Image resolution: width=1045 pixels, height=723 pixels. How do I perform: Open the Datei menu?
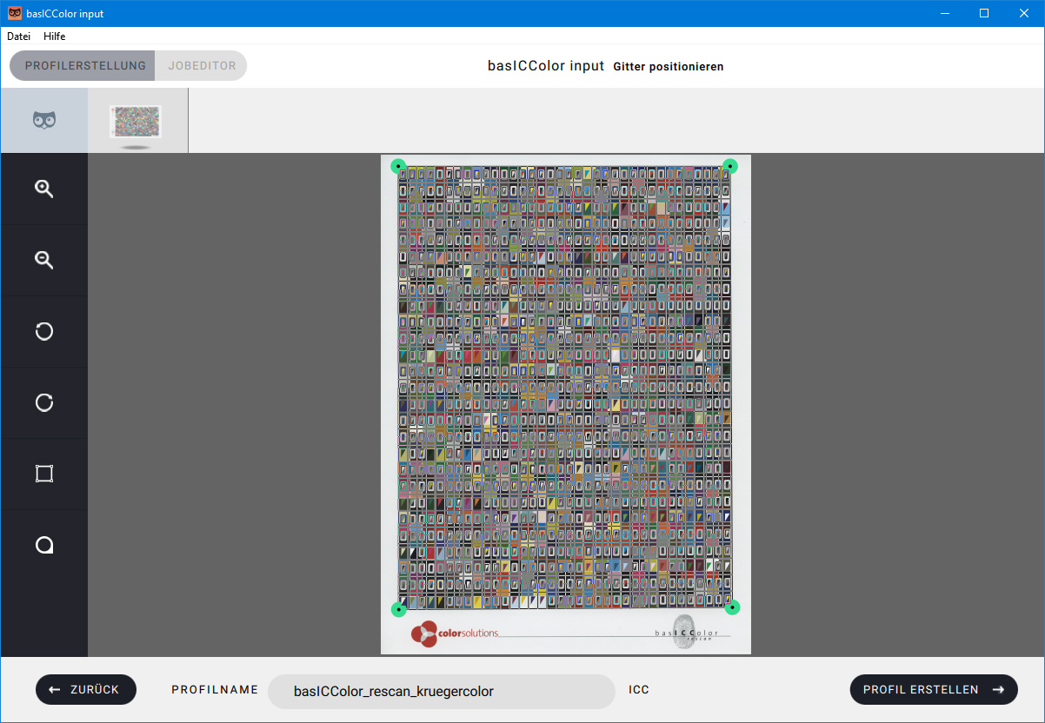pos(19,36)
